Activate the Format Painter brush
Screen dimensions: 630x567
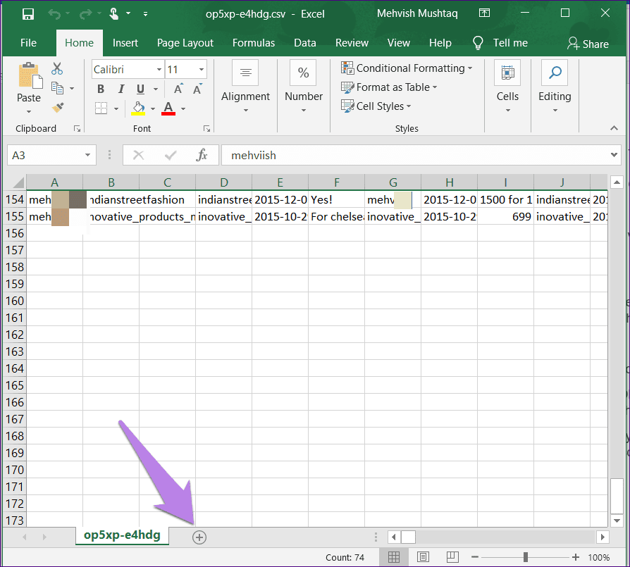tap(58, 107)
